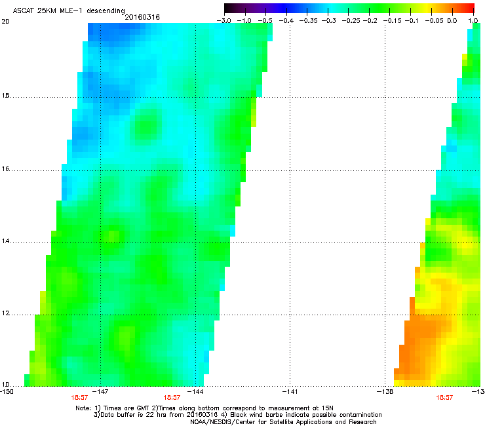Select the longitude label -150
This screenshot has height=426, width=485.
click(7, 392)
